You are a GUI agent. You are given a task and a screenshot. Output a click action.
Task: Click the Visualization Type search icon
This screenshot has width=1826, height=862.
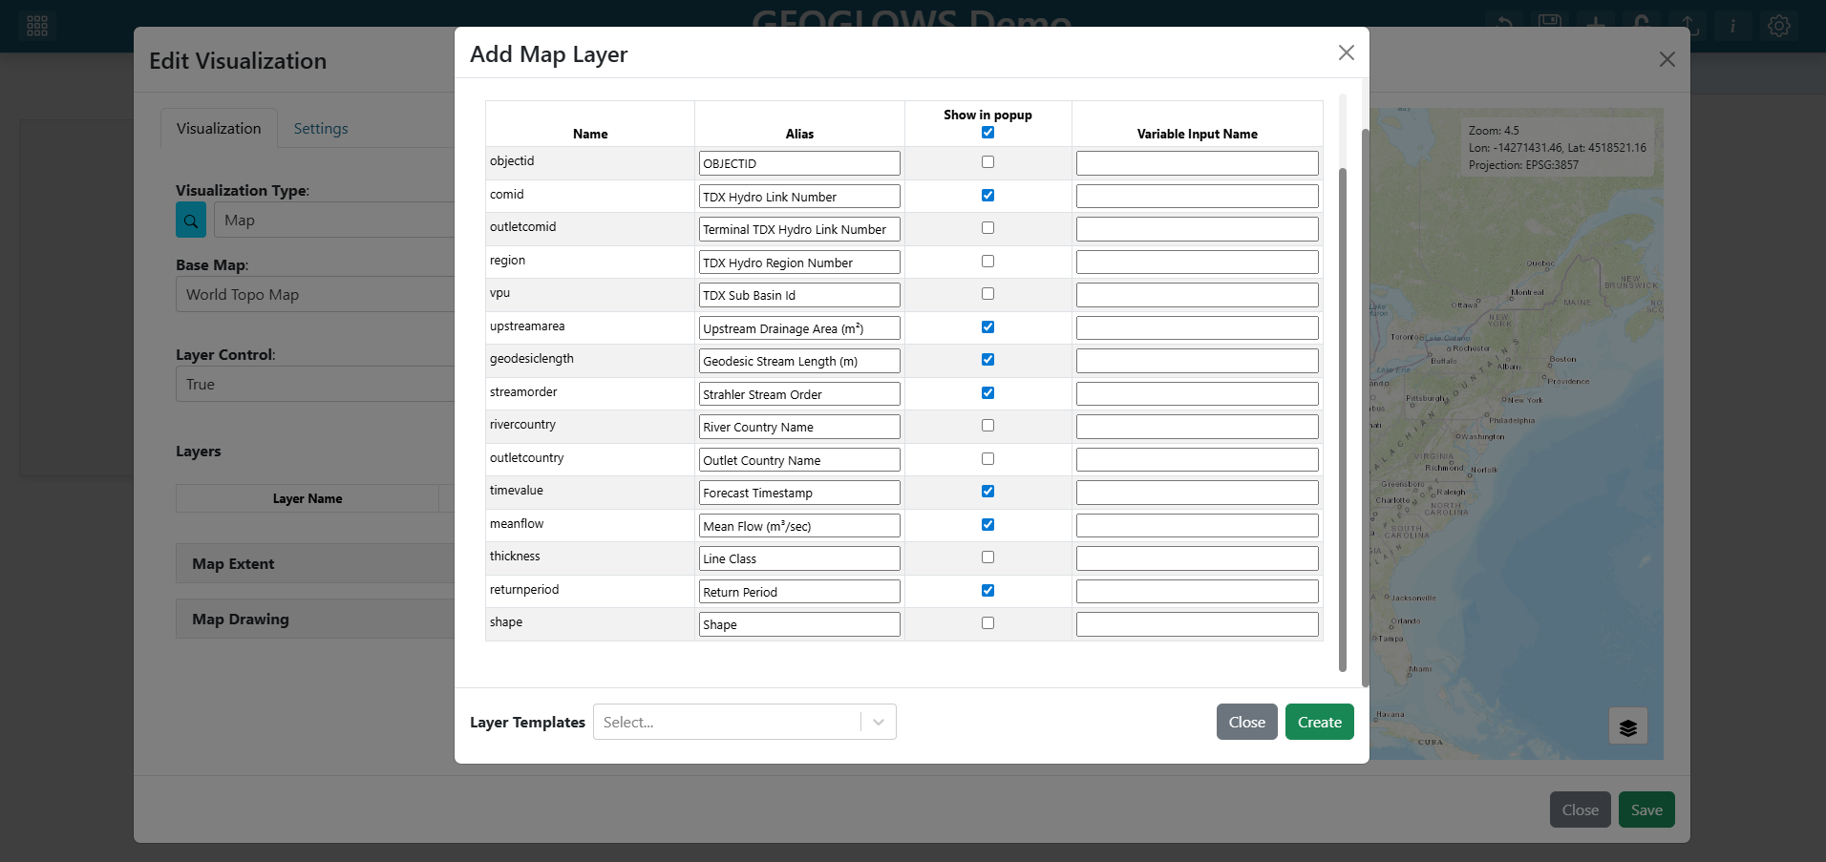(191, 220)
